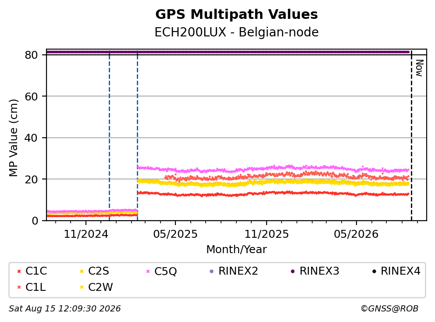Click the 05/2026 x-axis tick label

[356, 234]
